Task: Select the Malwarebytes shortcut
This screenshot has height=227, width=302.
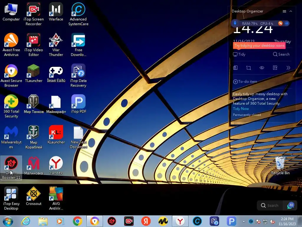Action: coord(11,137)
